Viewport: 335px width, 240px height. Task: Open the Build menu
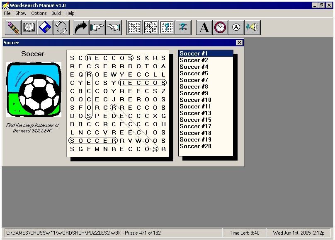[x=56, y=13]
